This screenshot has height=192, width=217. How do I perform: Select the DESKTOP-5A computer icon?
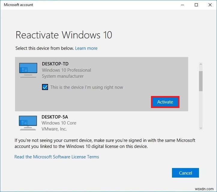(28, 123)
